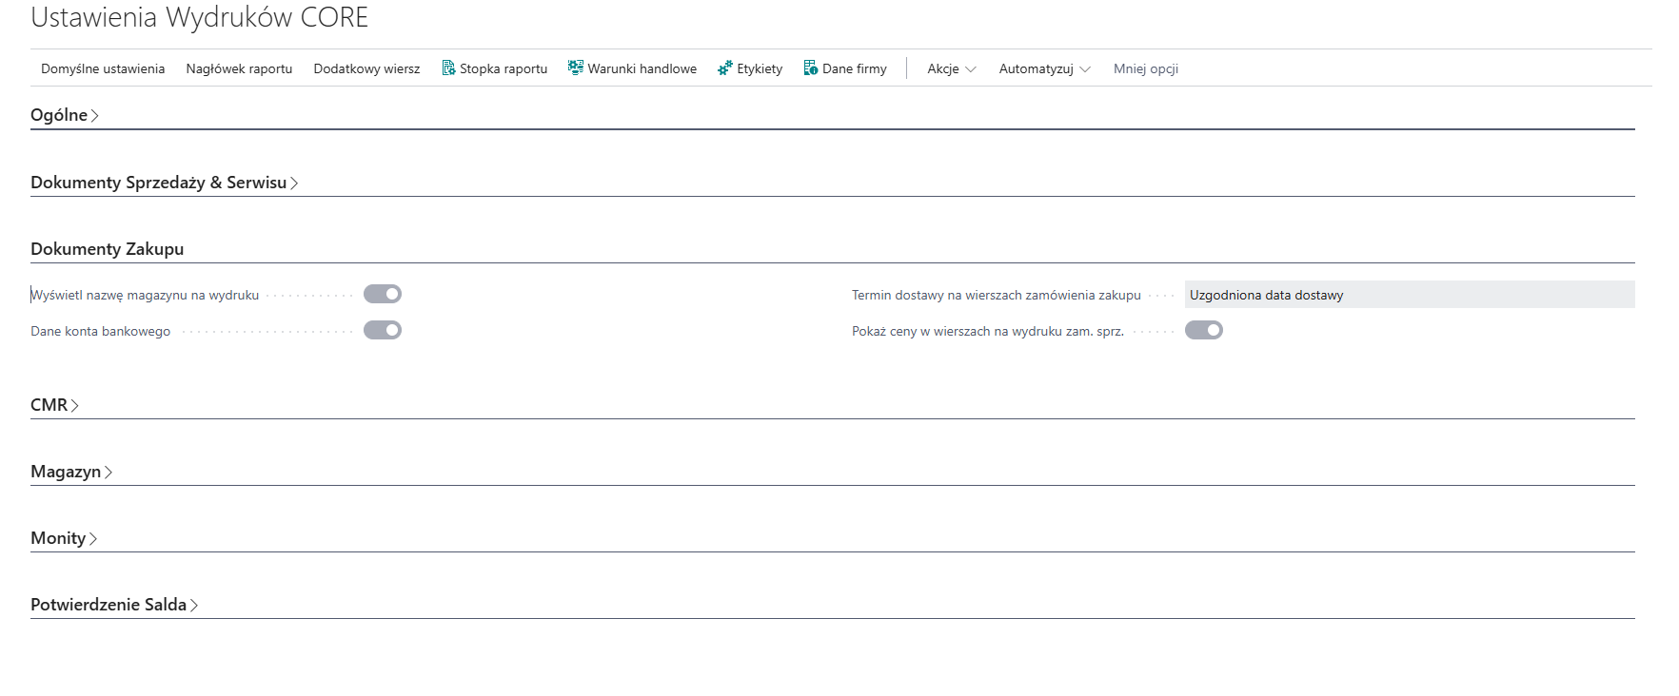Click Mniej opcji link
1679x696 pixels.
(1145, 69)
